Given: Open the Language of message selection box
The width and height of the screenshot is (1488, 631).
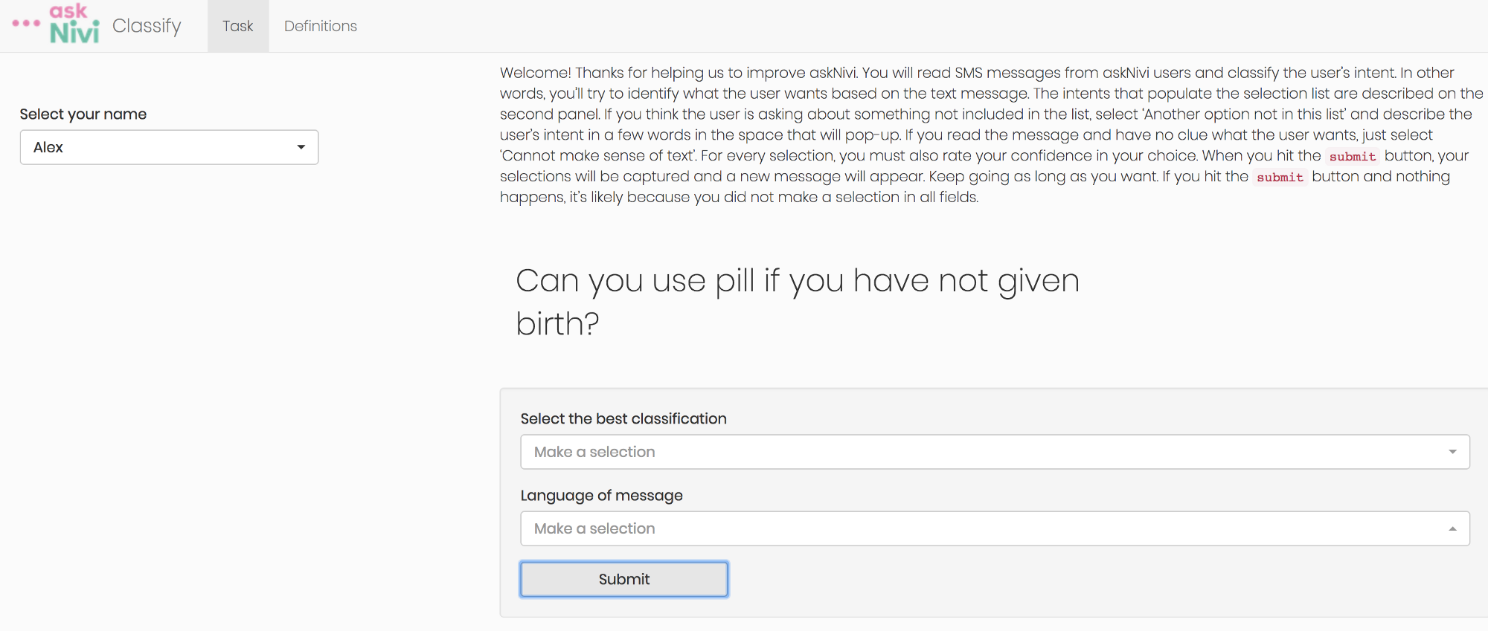Looking at the screenshot, I should click(995, 528).
